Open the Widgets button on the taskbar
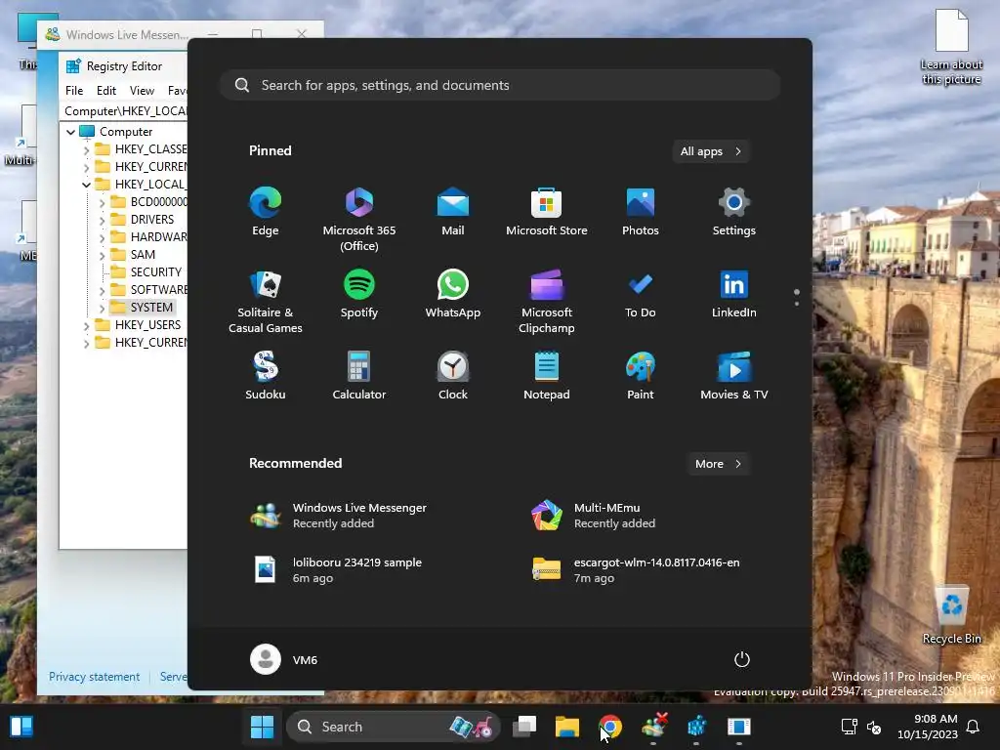 click(21, 727)
